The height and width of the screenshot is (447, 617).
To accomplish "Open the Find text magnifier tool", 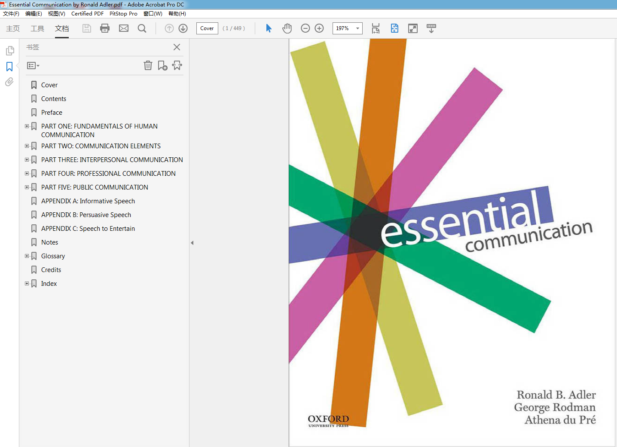I will [x=142, y=28].
